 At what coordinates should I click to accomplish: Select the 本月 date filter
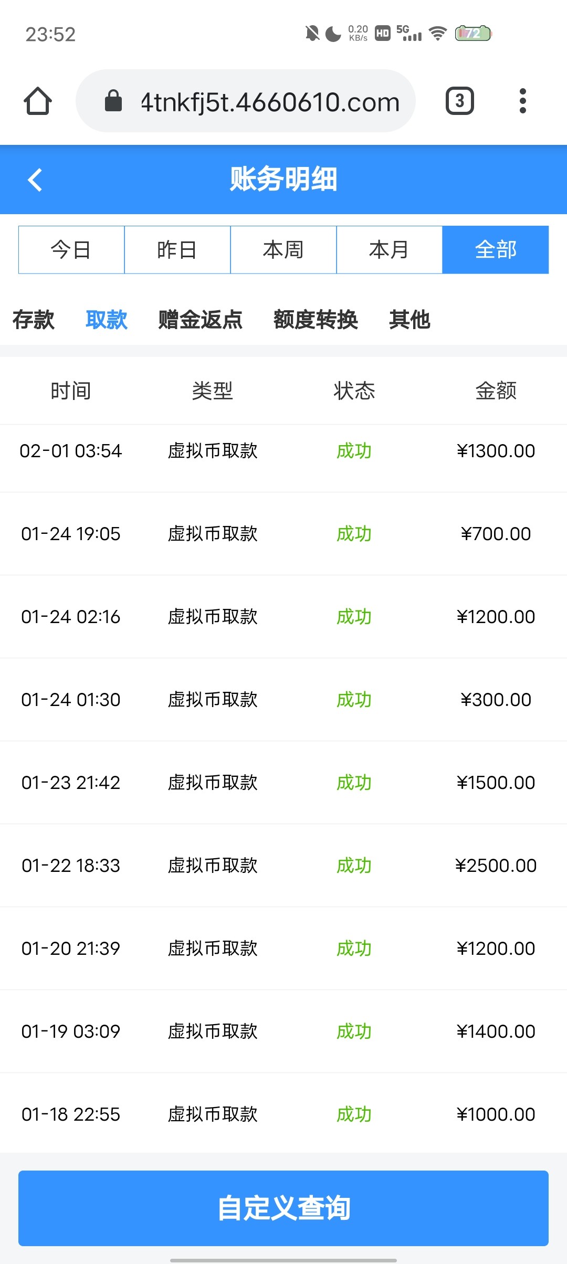click(390, 250)
